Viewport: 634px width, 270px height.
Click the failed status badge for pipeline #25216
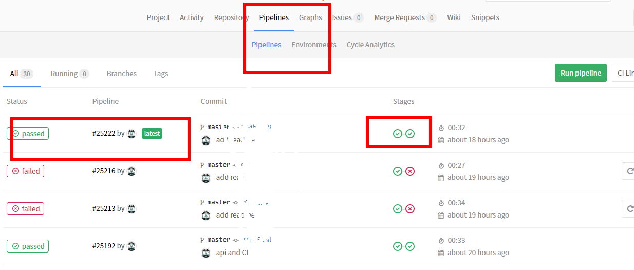pos(25,171)
